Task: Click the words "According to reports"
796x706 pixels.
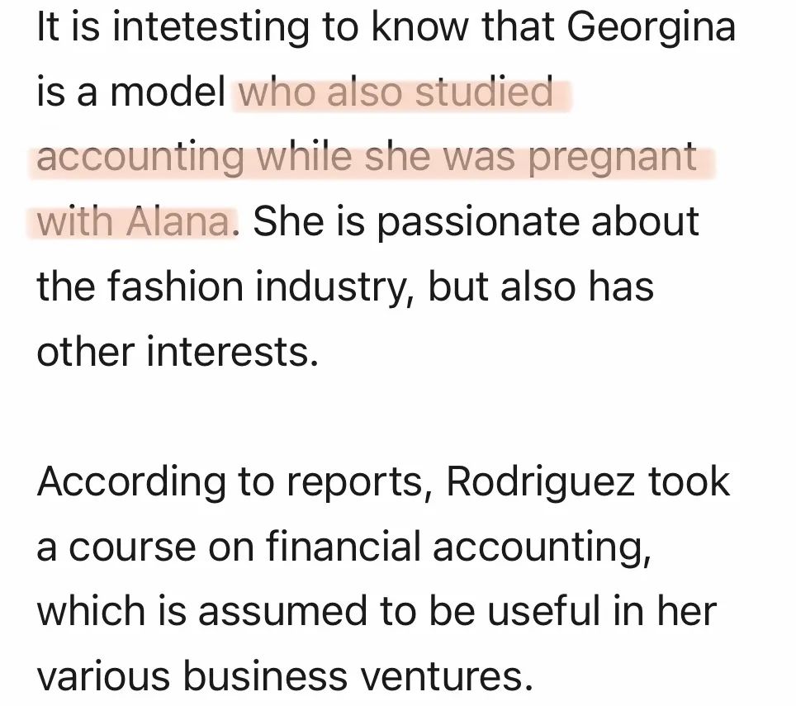Action: click(235, 481)
